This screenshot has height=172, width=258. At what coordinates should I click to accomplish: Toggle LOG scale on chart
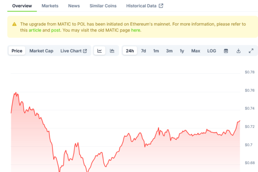pos(211,51)
